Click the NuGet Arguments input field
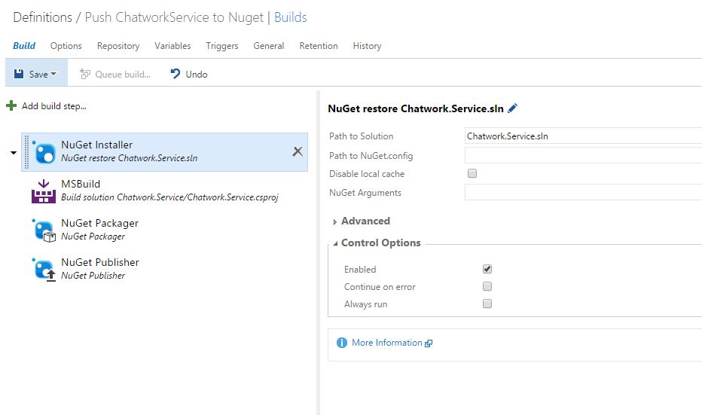Viewport: 702px width, 415px height. (x=583, y=193)
